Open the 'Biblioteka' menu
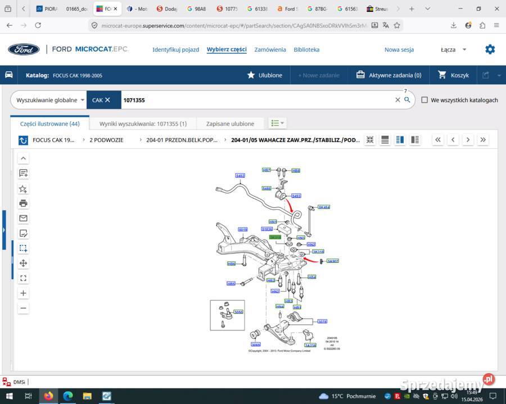The width and height of the screenshot is (506, 404). (x=306, y=49)
